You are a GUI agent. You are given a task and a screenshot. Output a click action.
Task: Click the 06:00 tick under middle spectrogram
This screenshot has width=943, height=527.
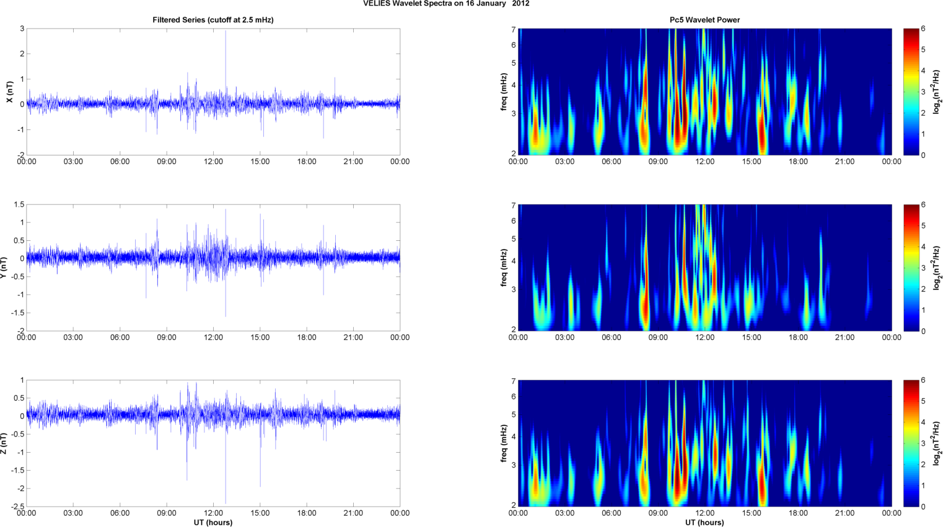(612, 338)
